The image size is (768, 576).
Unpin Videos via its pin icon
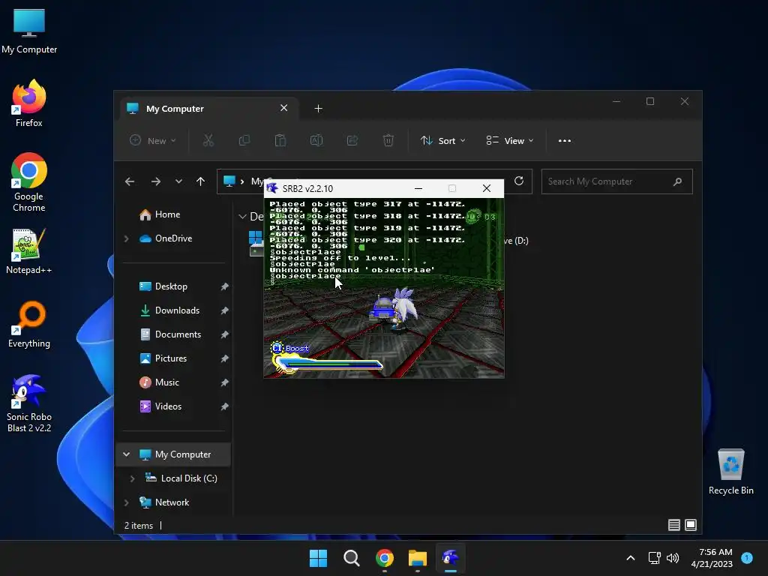point(224,406)
